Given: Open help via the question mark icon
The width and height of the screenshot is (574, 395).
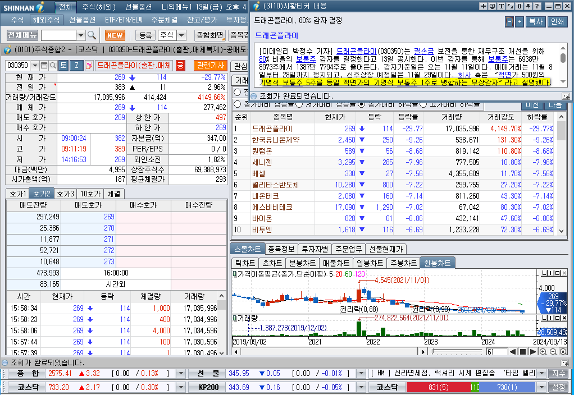Looking at the screenshot, I should coord(537,6).
